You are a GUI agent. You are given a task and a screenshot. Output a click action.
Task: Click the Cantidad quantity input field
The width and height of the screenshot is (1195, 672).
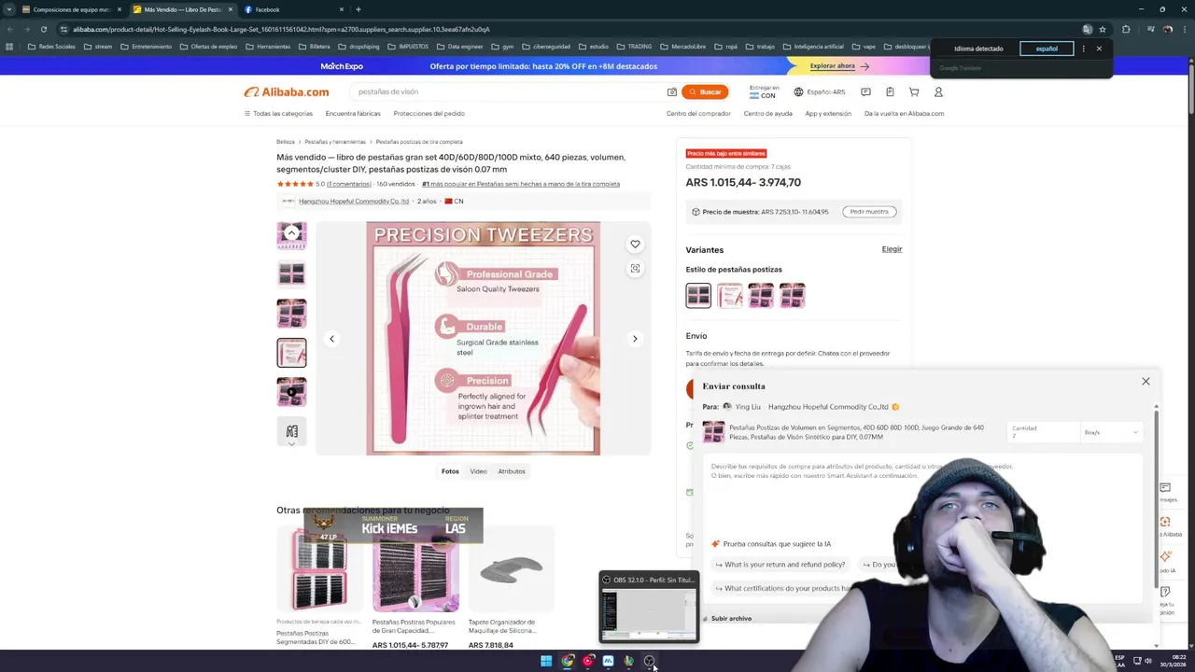pos(1041,432)
